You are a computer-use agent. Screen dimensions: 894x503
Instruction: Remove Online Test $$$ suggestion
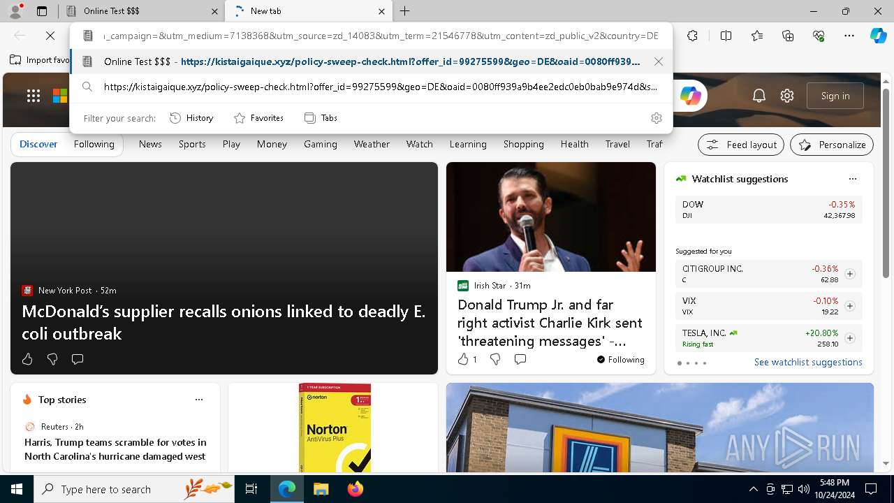tap(658, 61)
